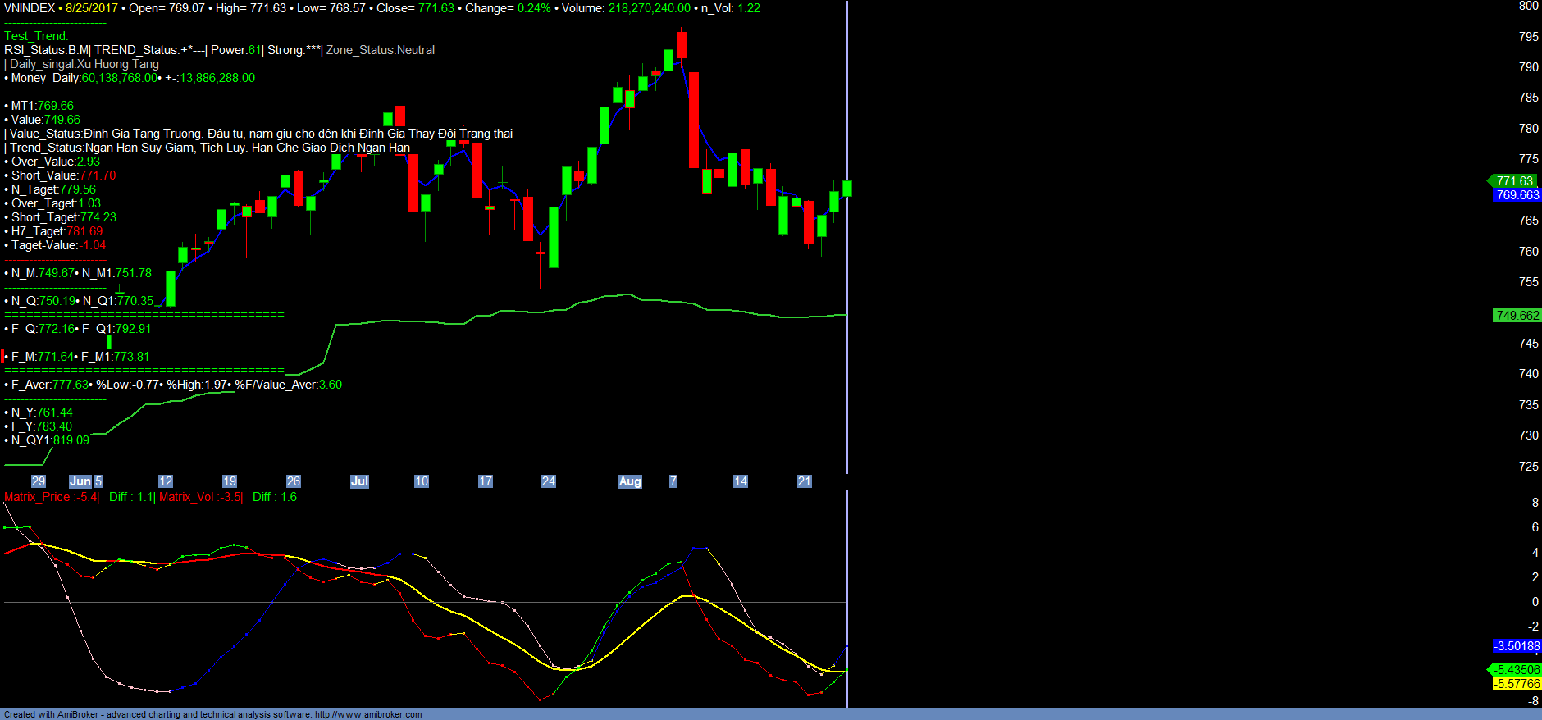Select the green 749.662 value tag
1542x720 pixels.
pos(1517,316)
